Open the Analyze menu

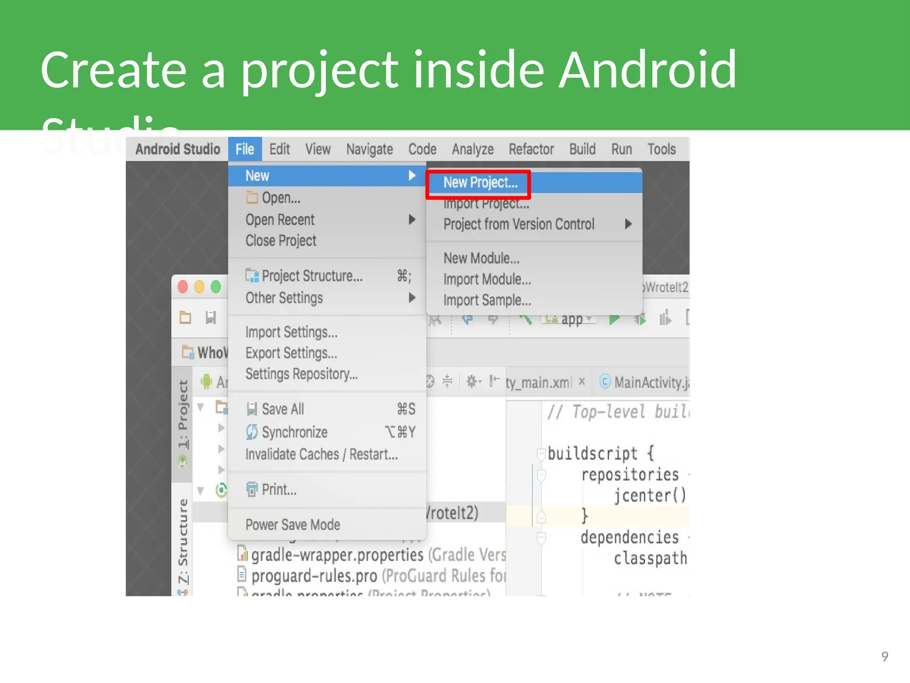[x=473, y=149]
